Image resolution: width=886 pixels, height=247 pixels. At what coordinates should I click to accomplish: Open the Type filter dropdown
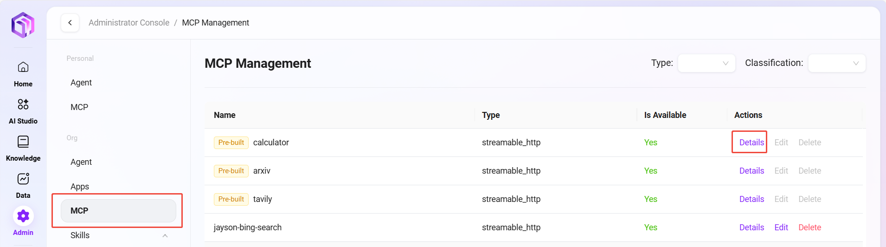tap(706, 63)
